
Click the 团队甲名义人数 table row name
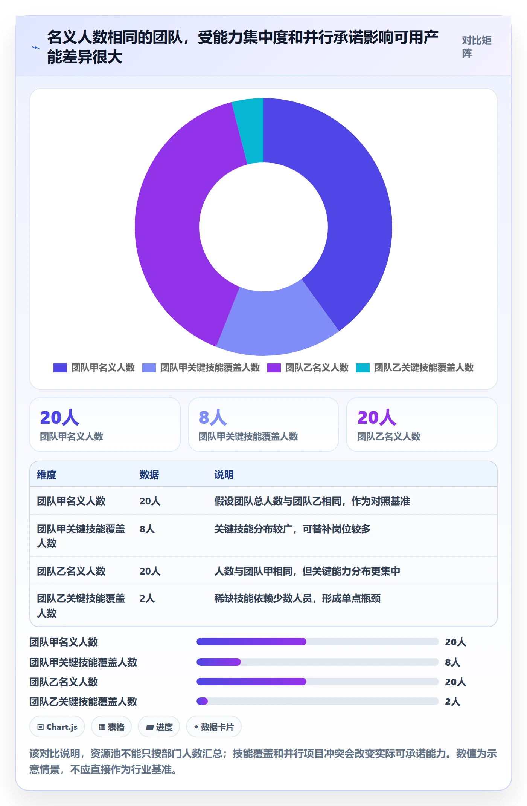(71, 501)
